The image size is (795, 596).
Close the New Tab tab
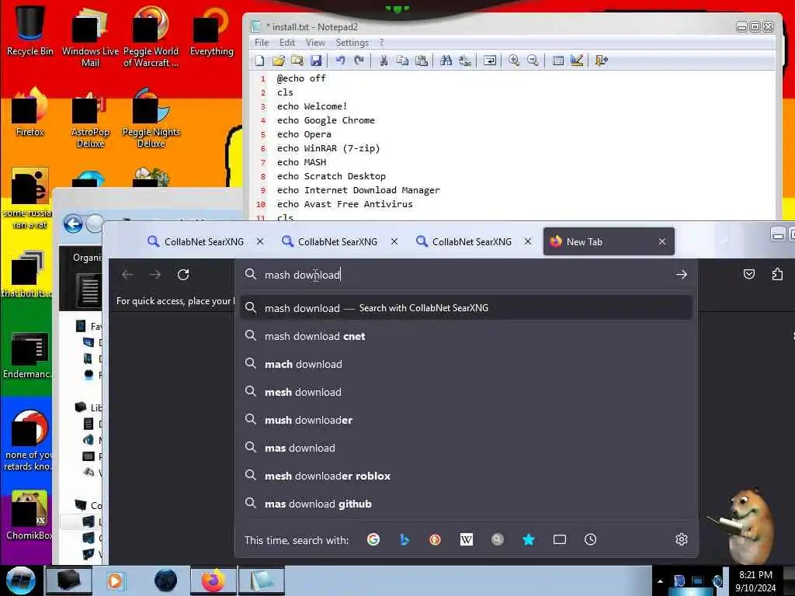[x=661, y=242]
